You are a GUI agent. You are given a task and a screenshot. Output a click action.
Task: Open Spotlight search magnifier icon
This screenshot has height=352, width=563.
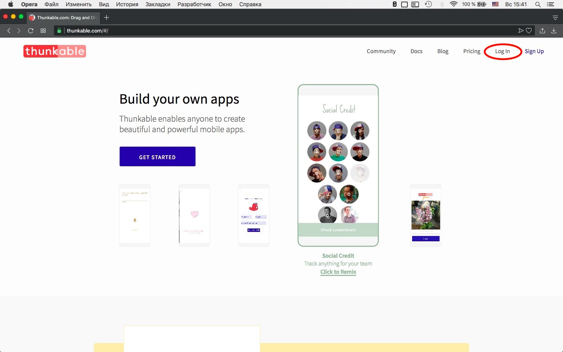(538, 4)
